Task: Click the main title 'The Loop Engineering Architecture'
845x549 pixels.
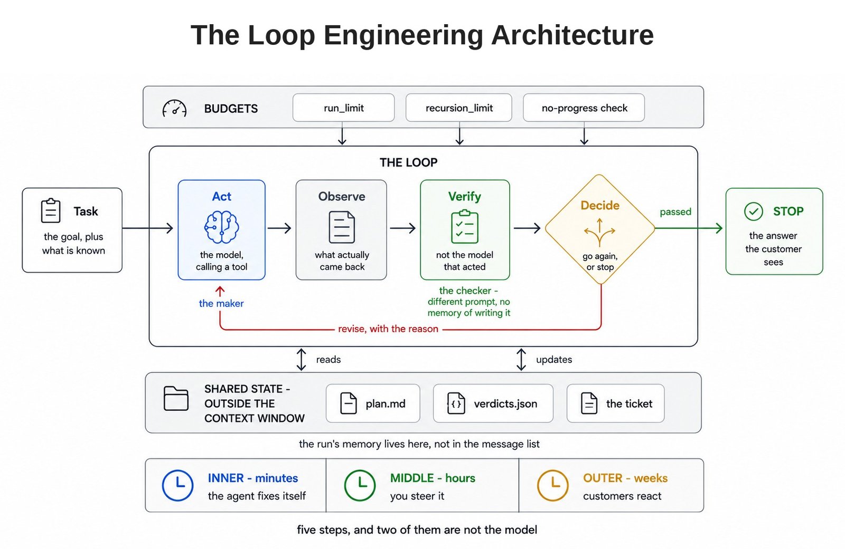Action: (x=422, y=35)
